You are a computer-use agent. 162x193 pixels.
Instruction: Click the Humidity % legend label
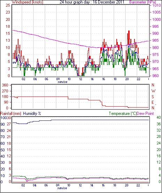(32, 114)
